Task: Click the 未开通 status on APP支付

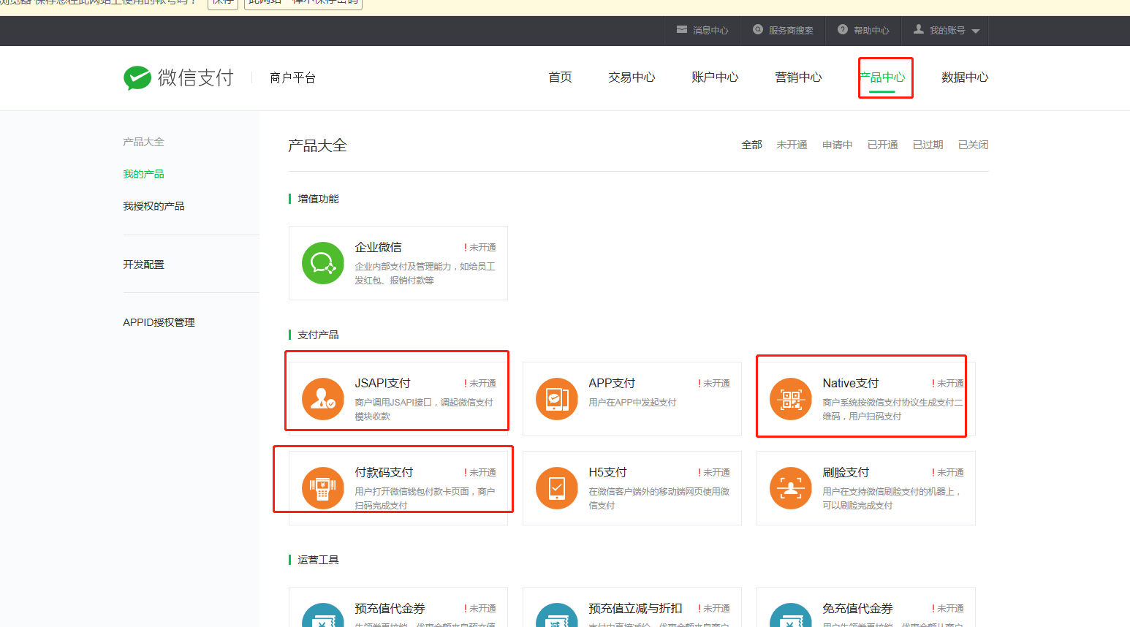Action: pyautogui.click(x=714, y=384)
